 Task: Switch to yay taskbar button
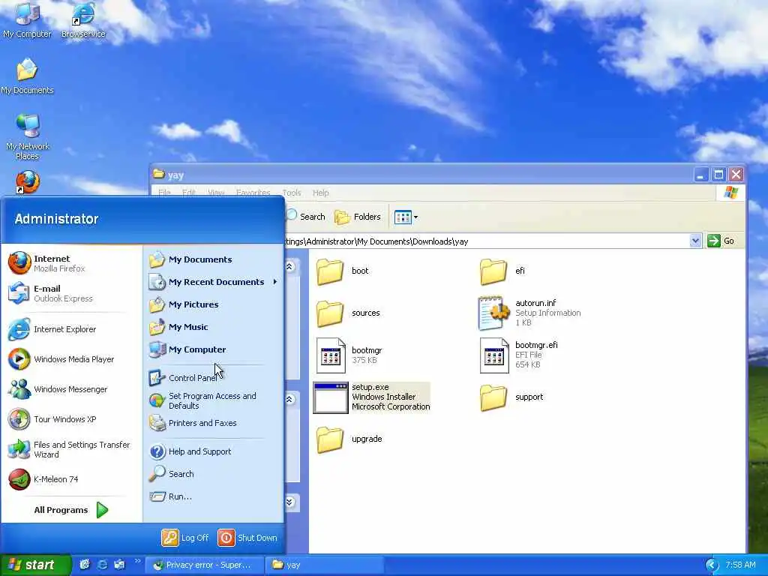pos(323,565)
